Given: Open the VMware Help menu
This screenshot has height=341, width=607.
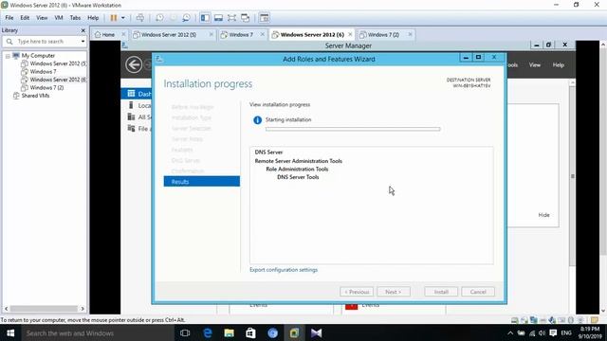Looking at the screenshot, I should point(93,18).
